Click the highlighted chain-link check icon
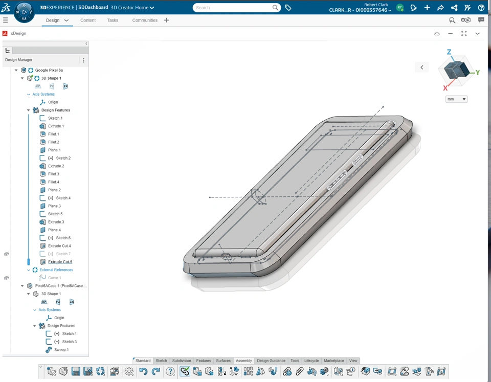 point(185,371)
